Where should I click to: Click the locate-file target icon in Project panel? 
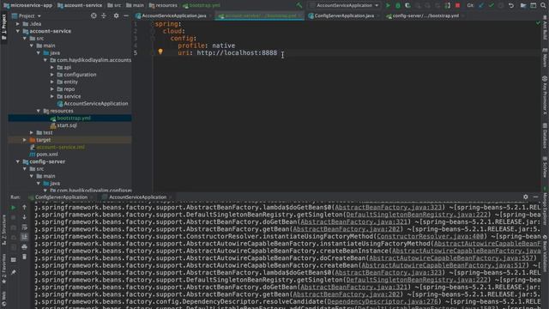pyautogui.click(x=94, y=15)
